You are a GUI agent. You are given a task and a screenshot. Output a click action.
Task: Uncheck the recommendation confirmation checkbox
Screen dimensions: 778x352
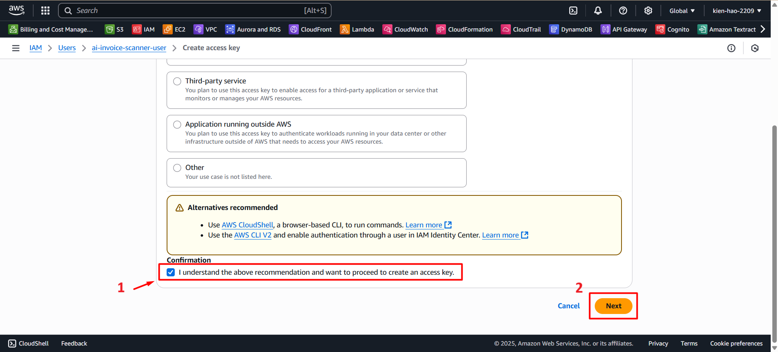[171, 272]
